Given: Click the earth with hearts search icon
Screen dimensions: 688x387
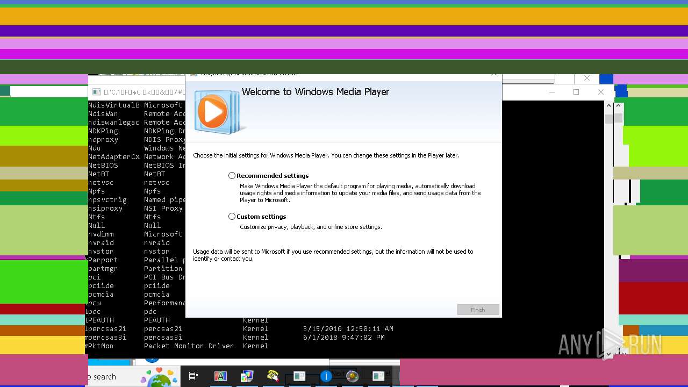Looking at the screenshot, I should click(159, 377).
